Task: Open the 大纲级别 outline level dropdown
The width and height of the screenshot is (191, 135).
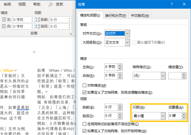Action: pos(127,42)
